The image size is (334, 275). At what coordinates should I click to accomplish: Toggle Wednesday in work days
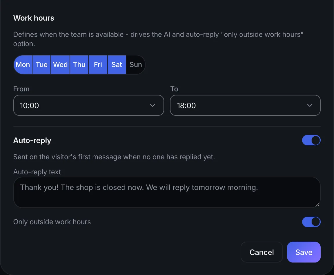60,65
